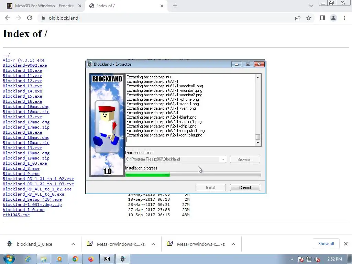Switch to the Blockland Extractor taskbar icon
Image resolution: width=352 pixels, height=264 pixels.
pos(123,259)
